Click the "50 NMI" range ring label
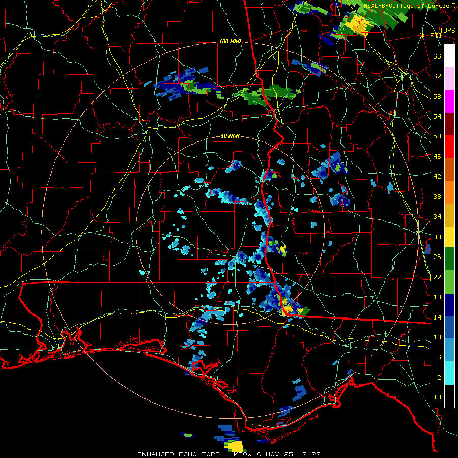The height and width of the screenshot is (458, 458). (230, 136)
